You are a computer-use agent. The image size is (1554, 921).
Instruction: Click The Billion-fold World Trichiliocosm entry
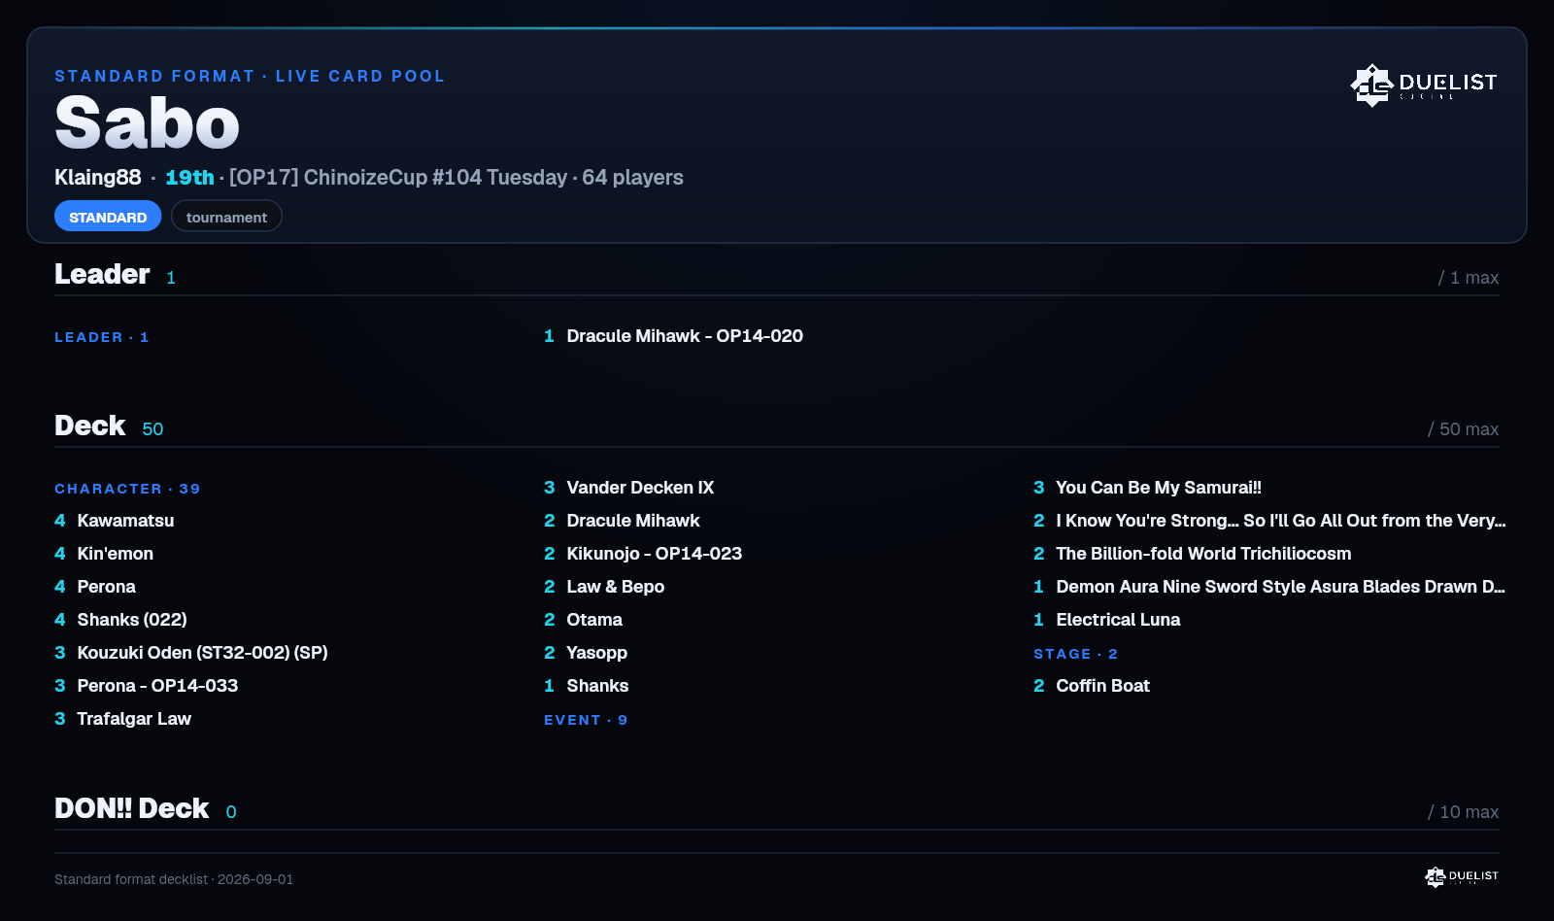pos(1193,554)
